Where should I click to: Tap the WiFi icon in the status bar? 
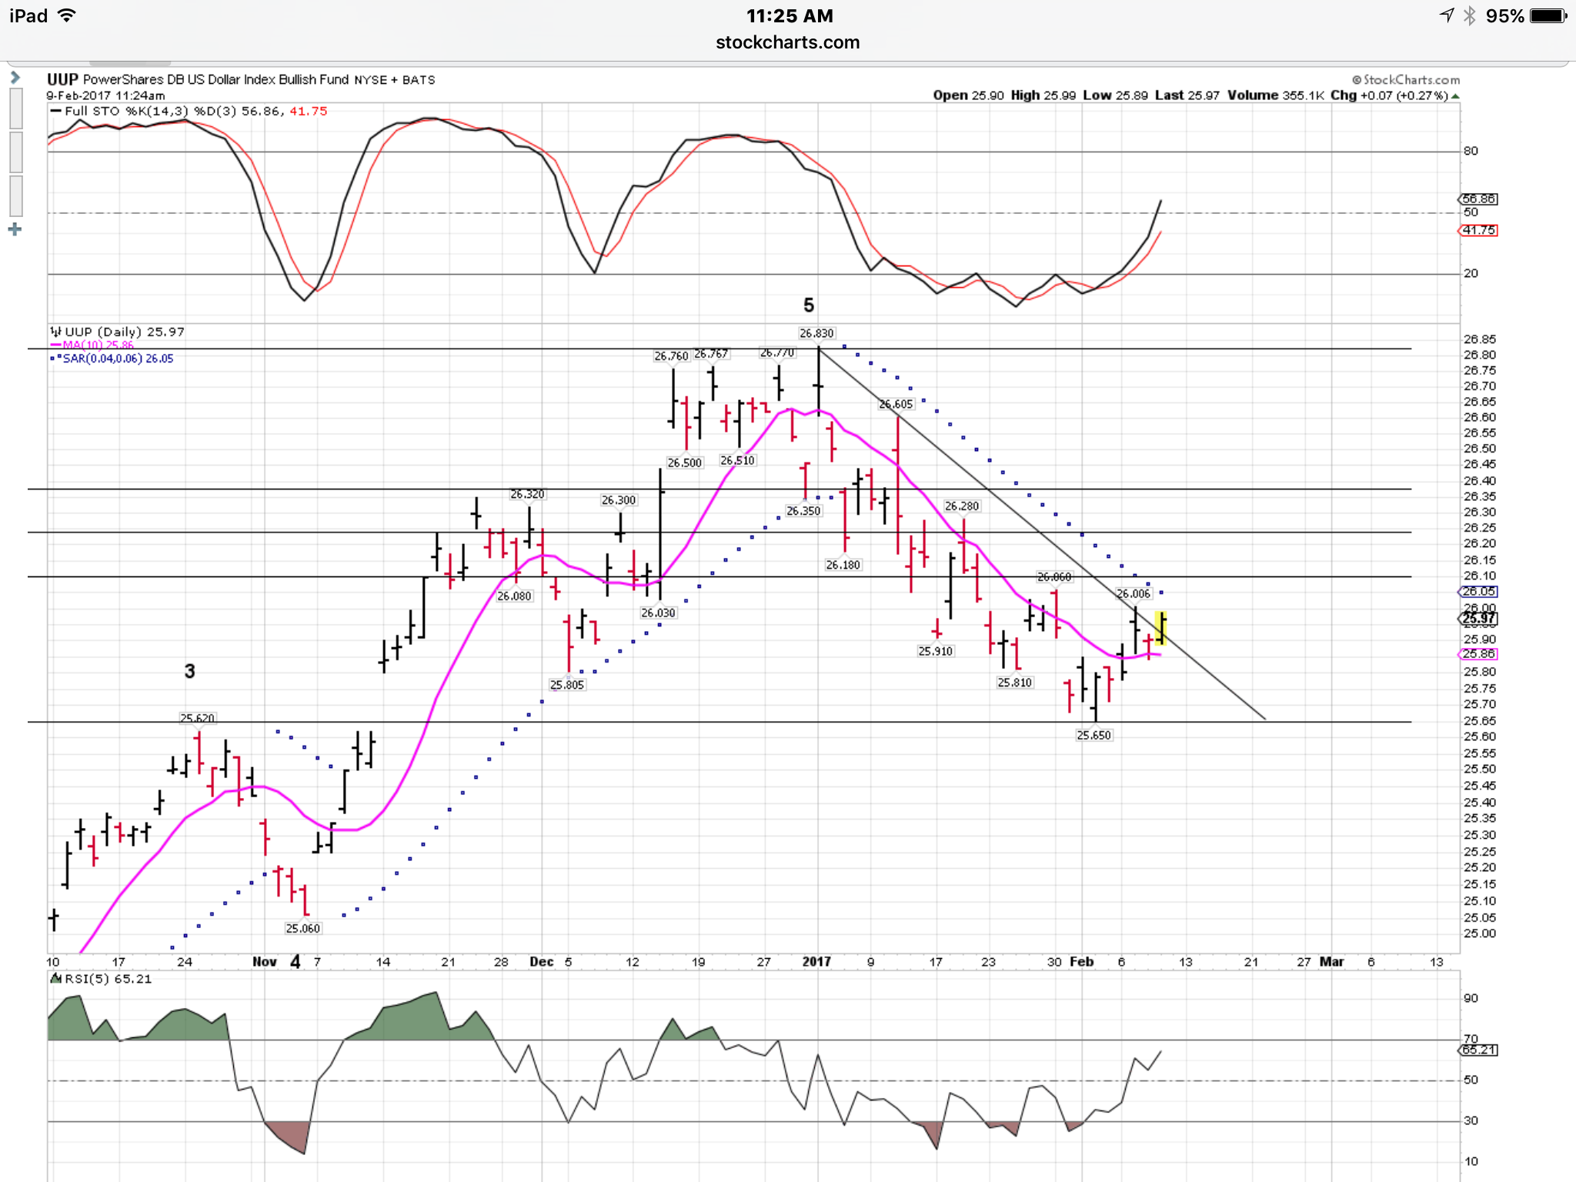point(68,15)
